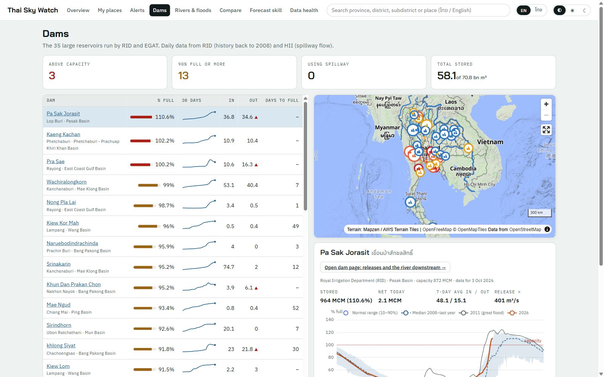Open the Kaeng Kachan dam link
604x377 pixels.
pyautogui.click(x=63, y=134)
